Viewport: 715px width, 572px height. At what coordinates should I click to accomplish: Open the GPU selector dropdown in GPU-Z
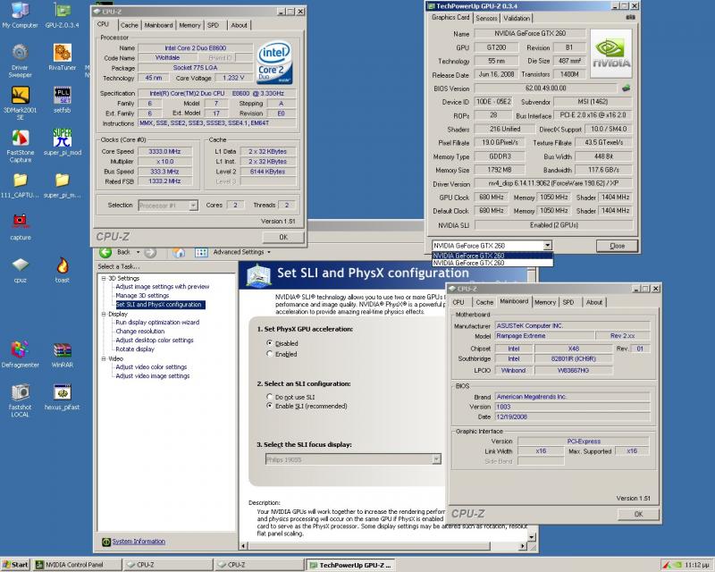click(x=548, y=246)
